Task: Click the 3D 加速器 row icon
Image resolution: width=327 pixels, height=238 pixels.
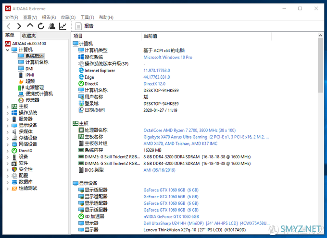Action: [81, 216]
